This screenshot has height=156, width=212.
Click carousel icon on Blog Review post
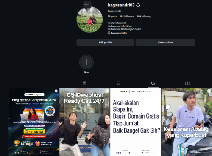coord(56,91)
